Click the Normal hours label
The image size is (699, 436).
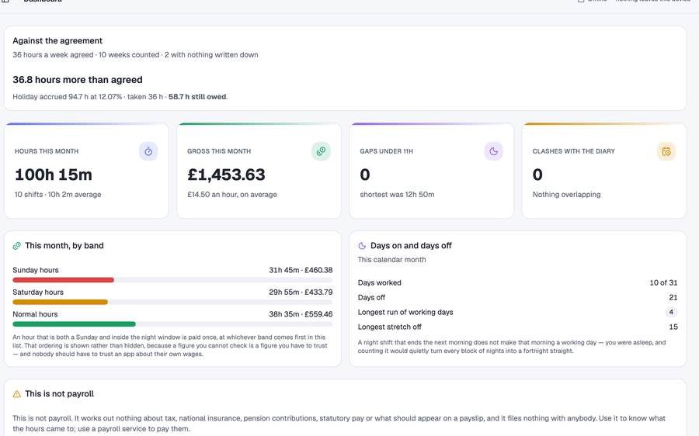[35, 314]
